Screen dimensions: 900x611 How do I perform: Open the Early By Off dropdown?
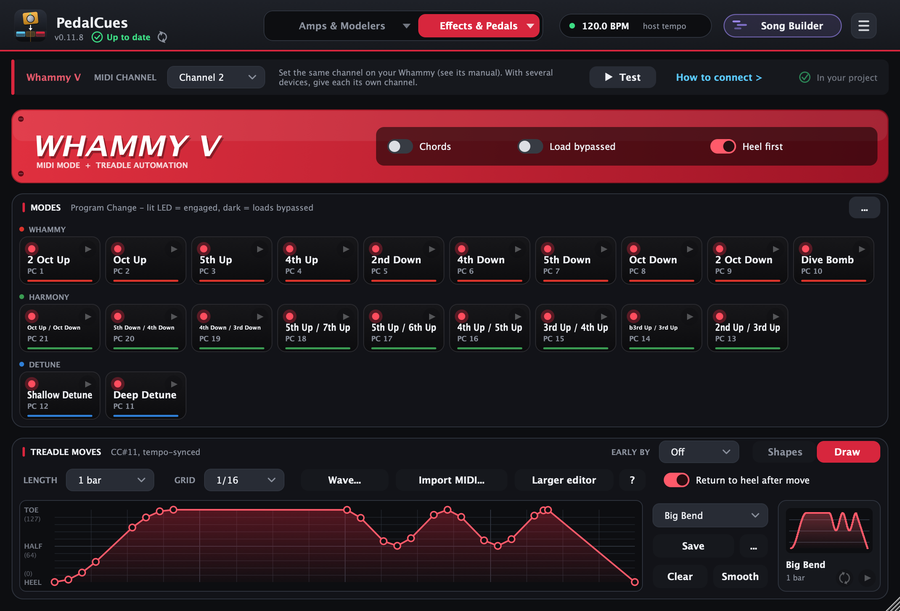(699, 452)
